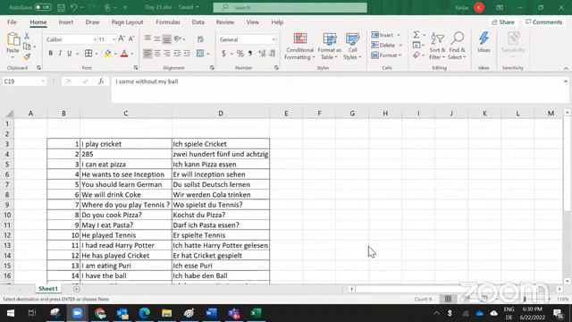This screenshot has height=322, width=572.
Task: Open the Page Layout tab
Action: tap(127, 22)
